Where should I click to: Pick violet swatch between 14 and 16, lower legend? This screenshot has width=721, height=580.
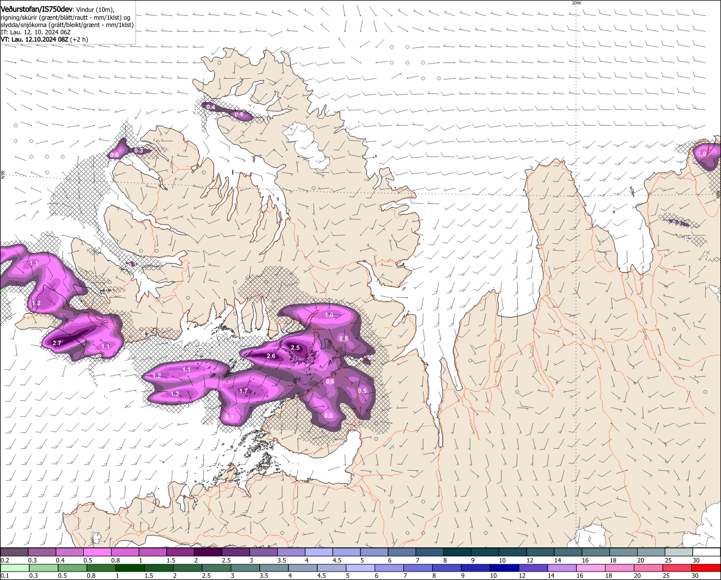click(562, 568)
